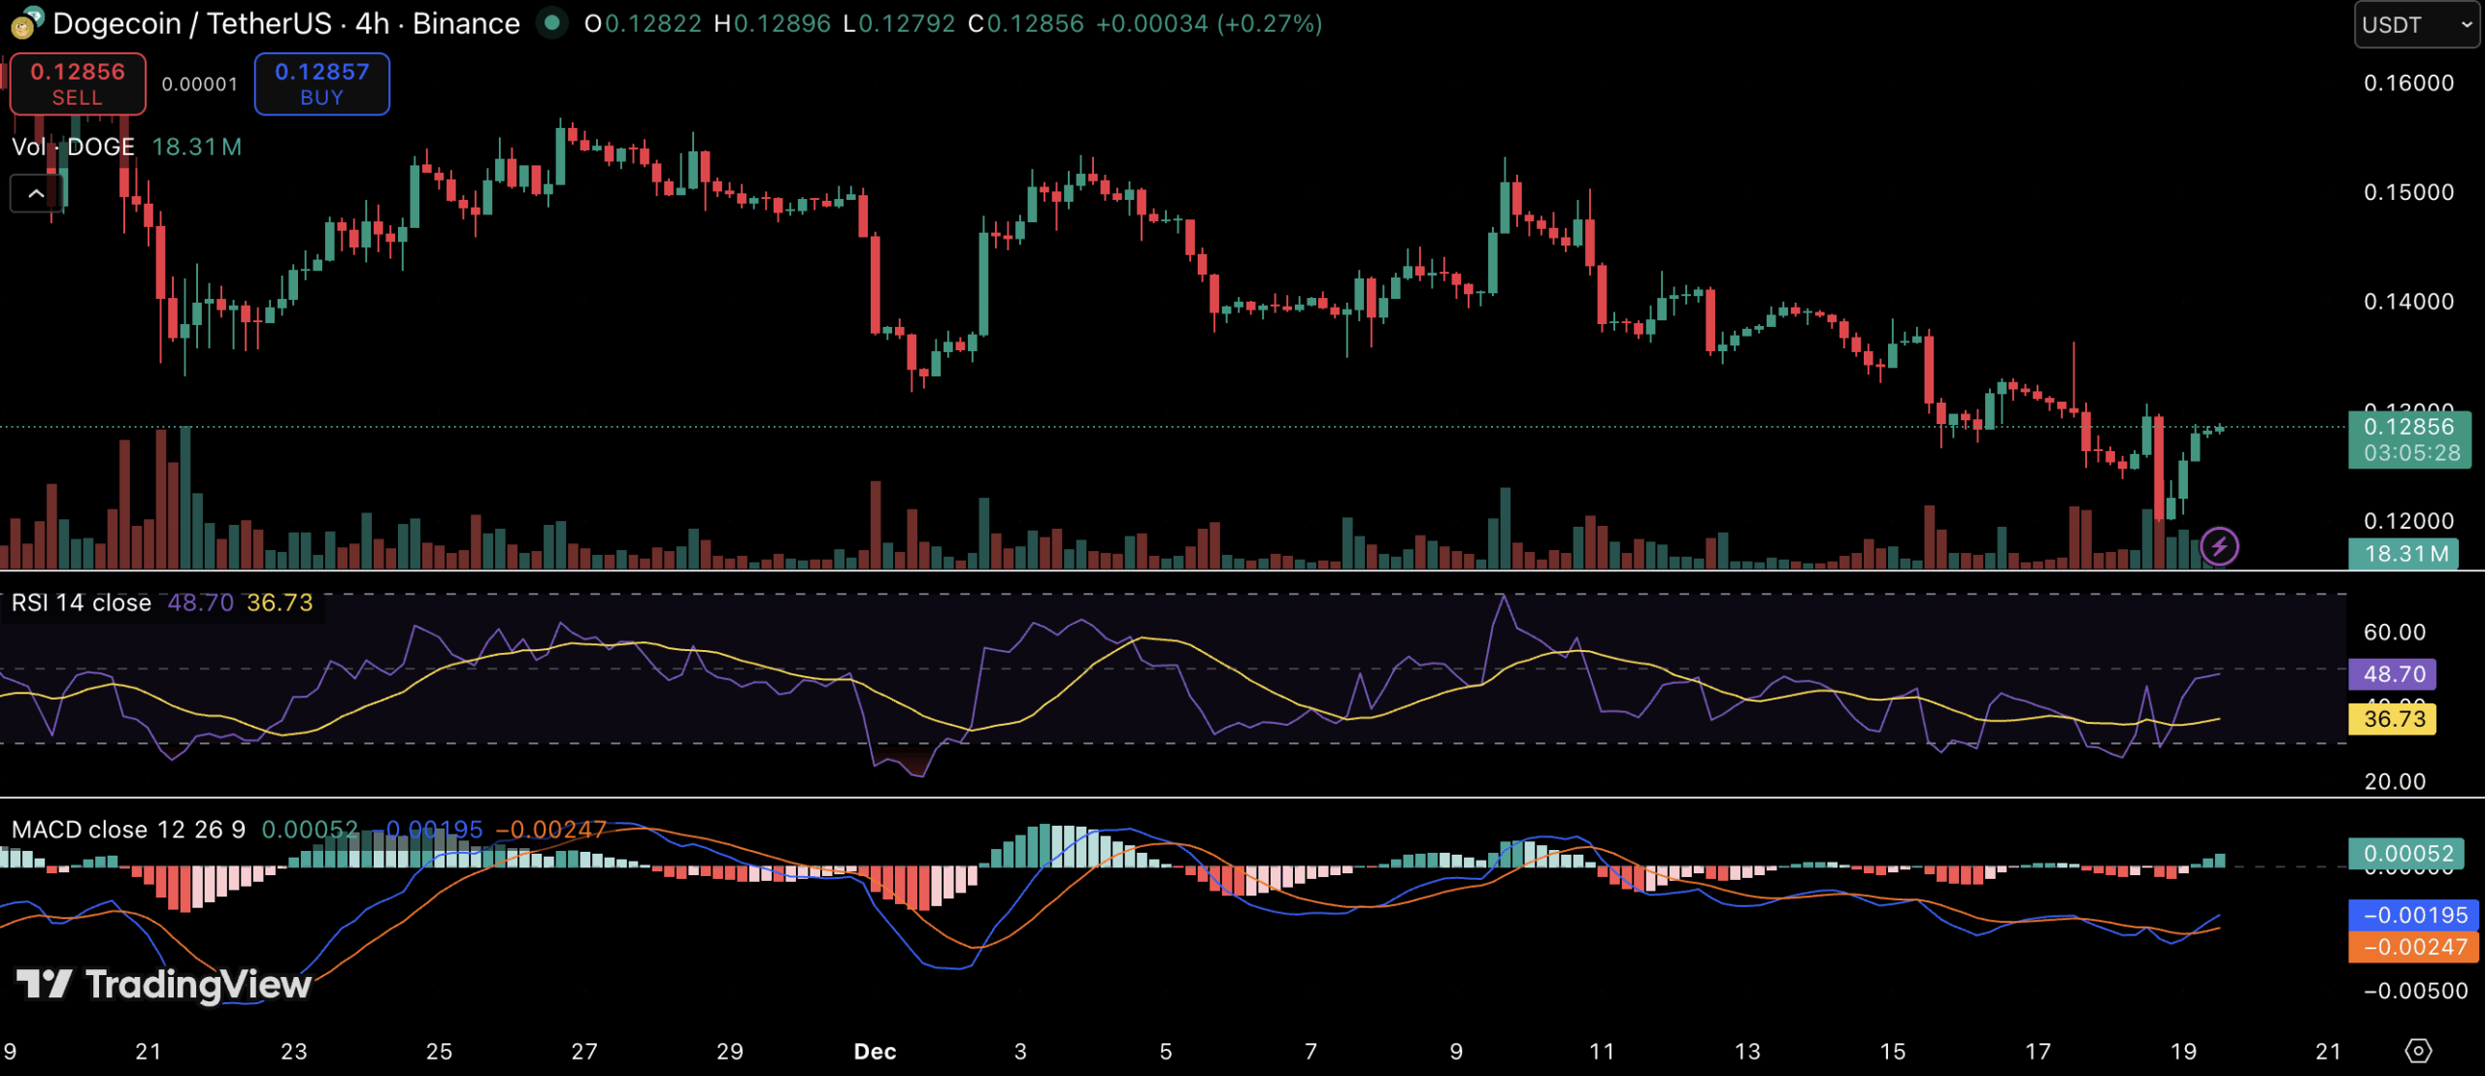2485x1076 pixels.
Task: Open chart settings hexagon gear icon
Action: click(2418, 1051)
